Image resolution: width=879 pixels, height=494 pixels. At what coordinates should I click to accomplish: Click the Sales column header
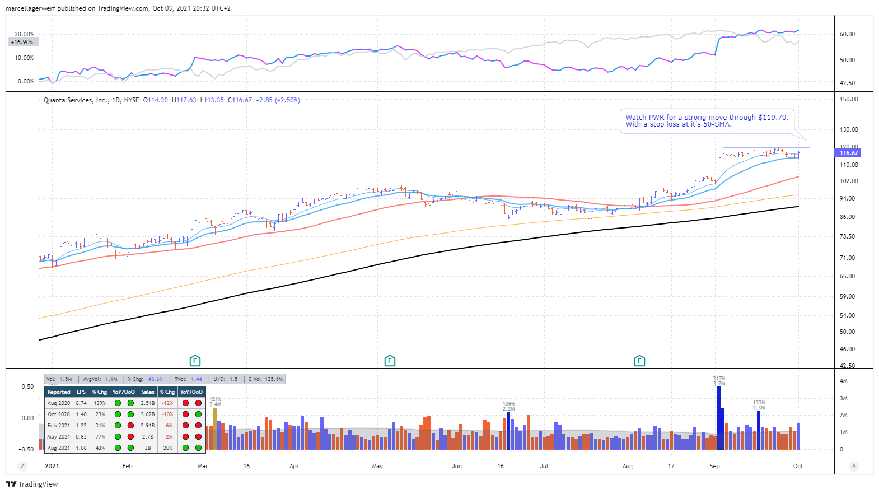coord(148,392)
